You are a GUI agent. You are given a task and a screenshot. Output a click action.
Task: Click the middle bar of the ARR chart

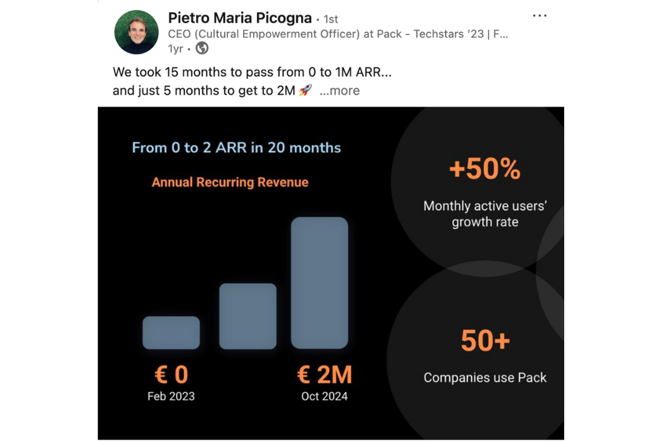pos(248,315)
